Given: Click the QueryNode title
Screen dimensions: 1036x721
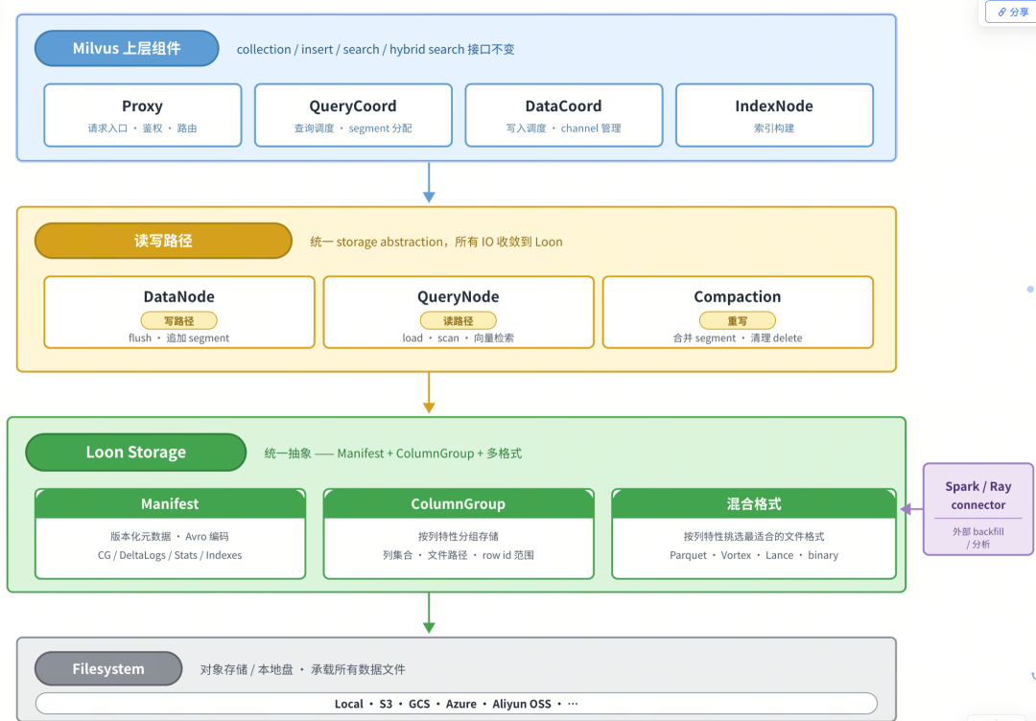Looking at the screenshot, I should [459, 297].
